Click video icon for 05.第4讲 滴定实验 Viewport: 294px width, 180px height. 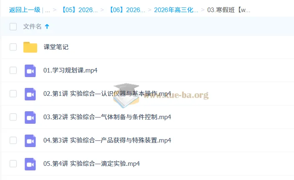pos(30,164)
